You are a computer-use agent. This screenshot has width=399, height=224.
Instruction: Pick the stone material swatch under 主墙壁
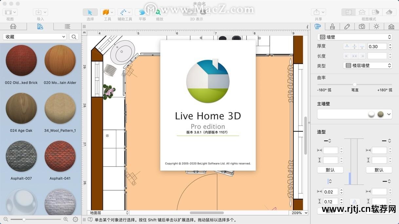pyautogui.click(x=380, y=114)
